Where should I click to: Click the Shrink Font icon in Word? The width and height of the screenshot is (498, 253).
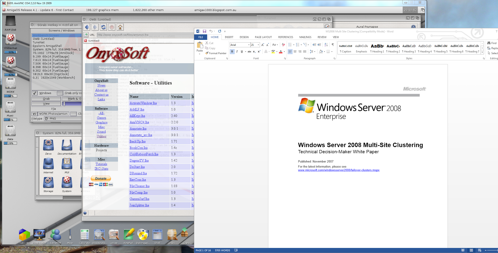[267, 45]
